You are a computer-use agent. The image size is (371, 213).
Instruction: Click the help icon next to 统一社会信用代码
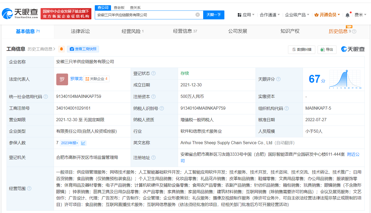[x=46, y=97]
